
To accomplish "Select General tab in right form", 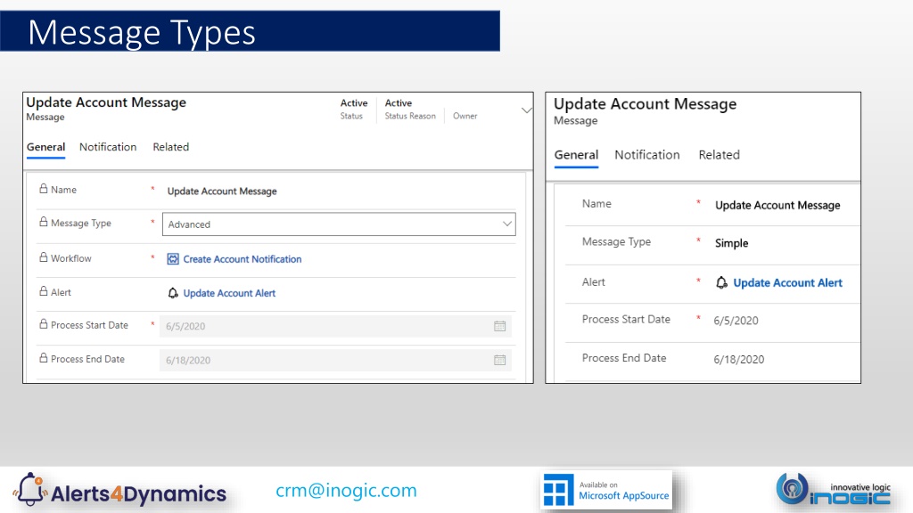I will (x=576, y=155).
